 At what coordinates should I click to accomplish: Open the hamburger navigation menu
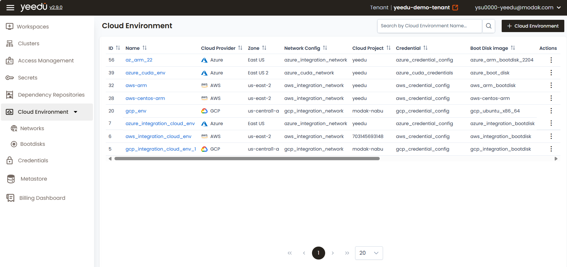pos(10,7)
